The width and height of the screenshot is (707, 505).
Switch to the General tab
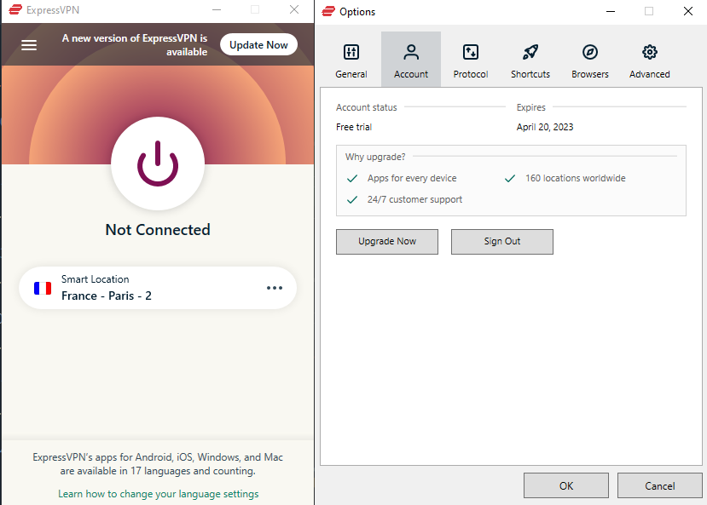(351, 61)
